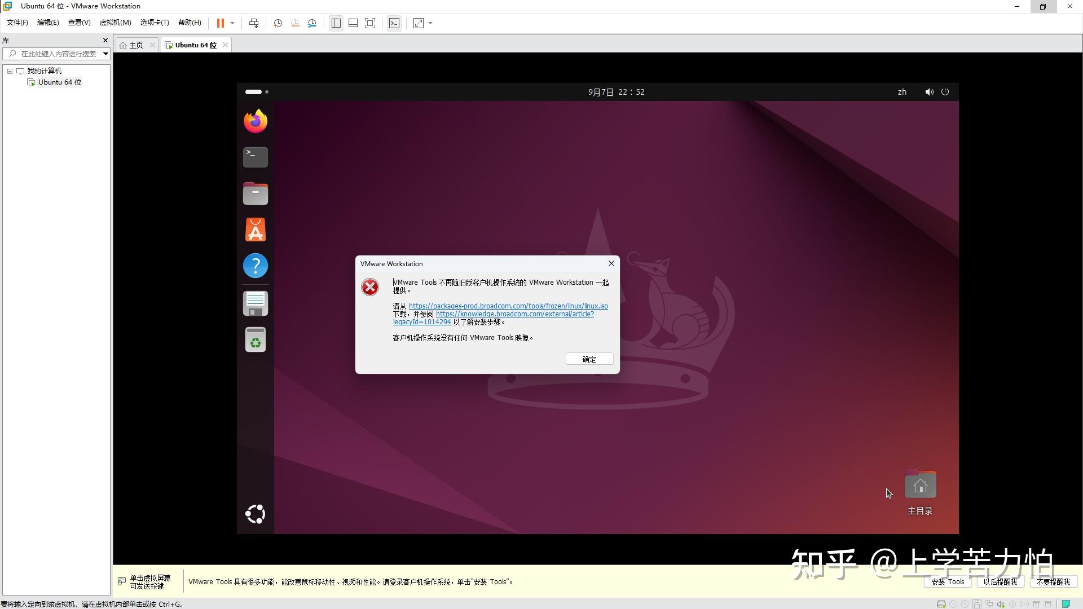Click 确定 in the VMware Tools dialog
The width and height of the screenshot is (1083, 609).
pos(589,359)
